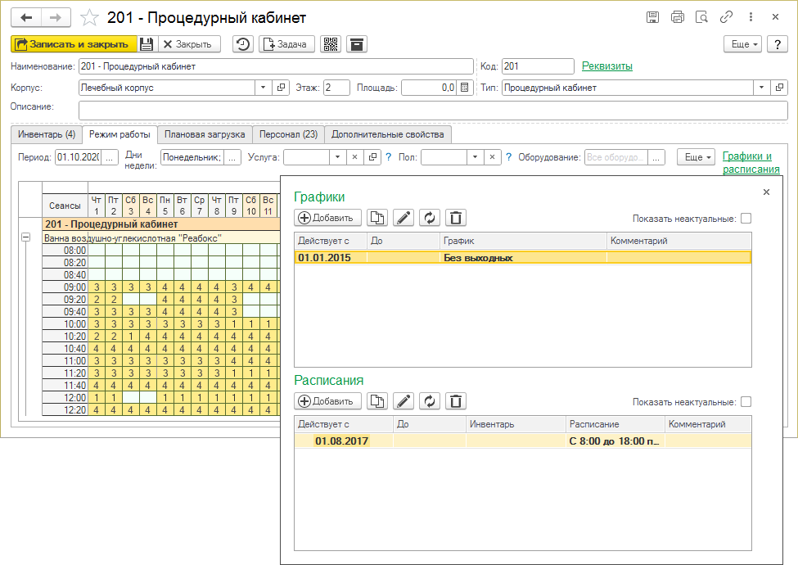Add this form to favorites star
The height and width of the screenshot is (565, 798).
(x=91, y=18)
